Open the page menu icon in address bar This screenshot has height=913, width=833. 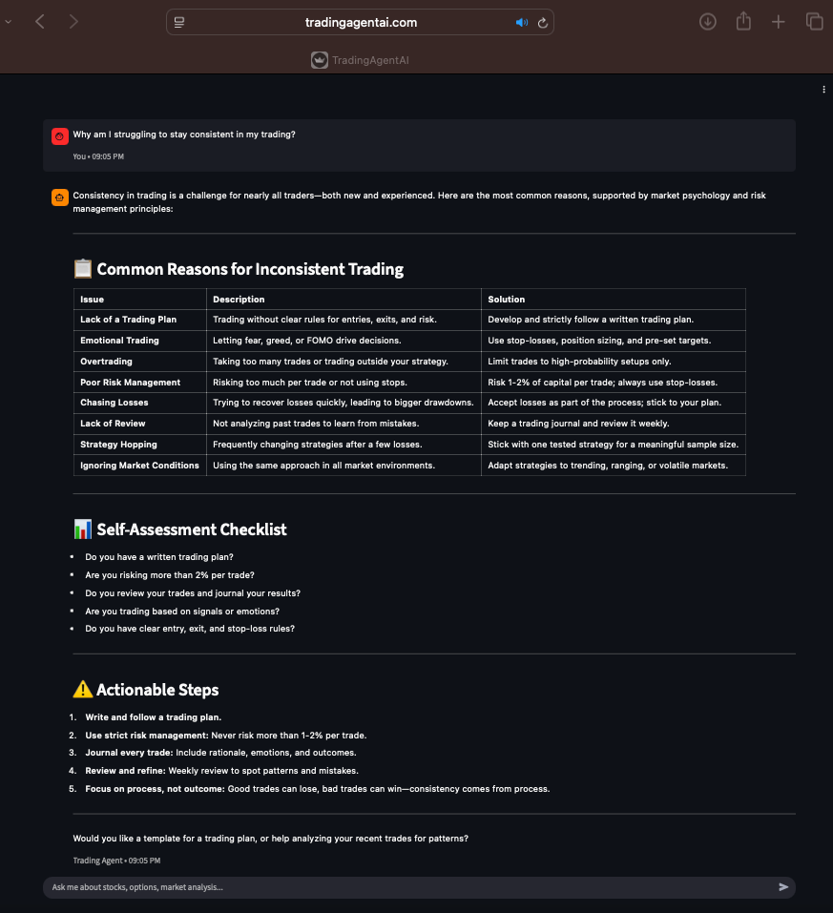coord(179,22)
